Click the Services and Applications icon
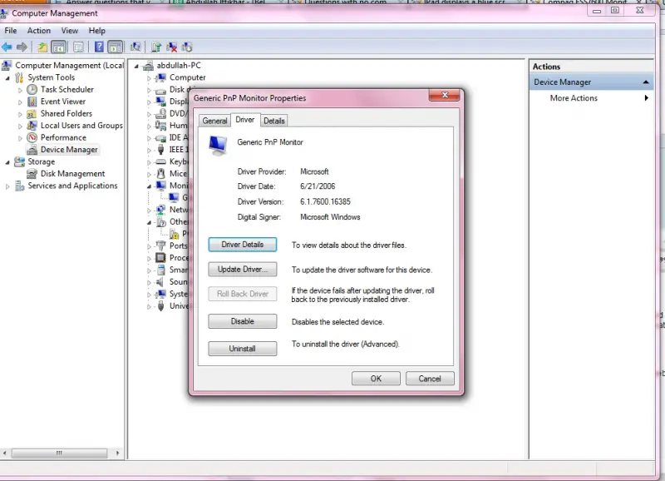 19,186
